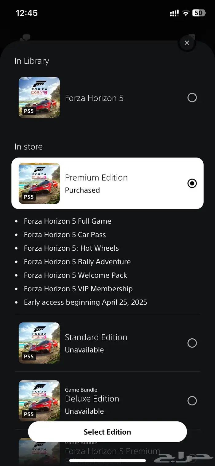Tap the Wi-Fi status icon
215x466 pixels.
pos(185,13)
